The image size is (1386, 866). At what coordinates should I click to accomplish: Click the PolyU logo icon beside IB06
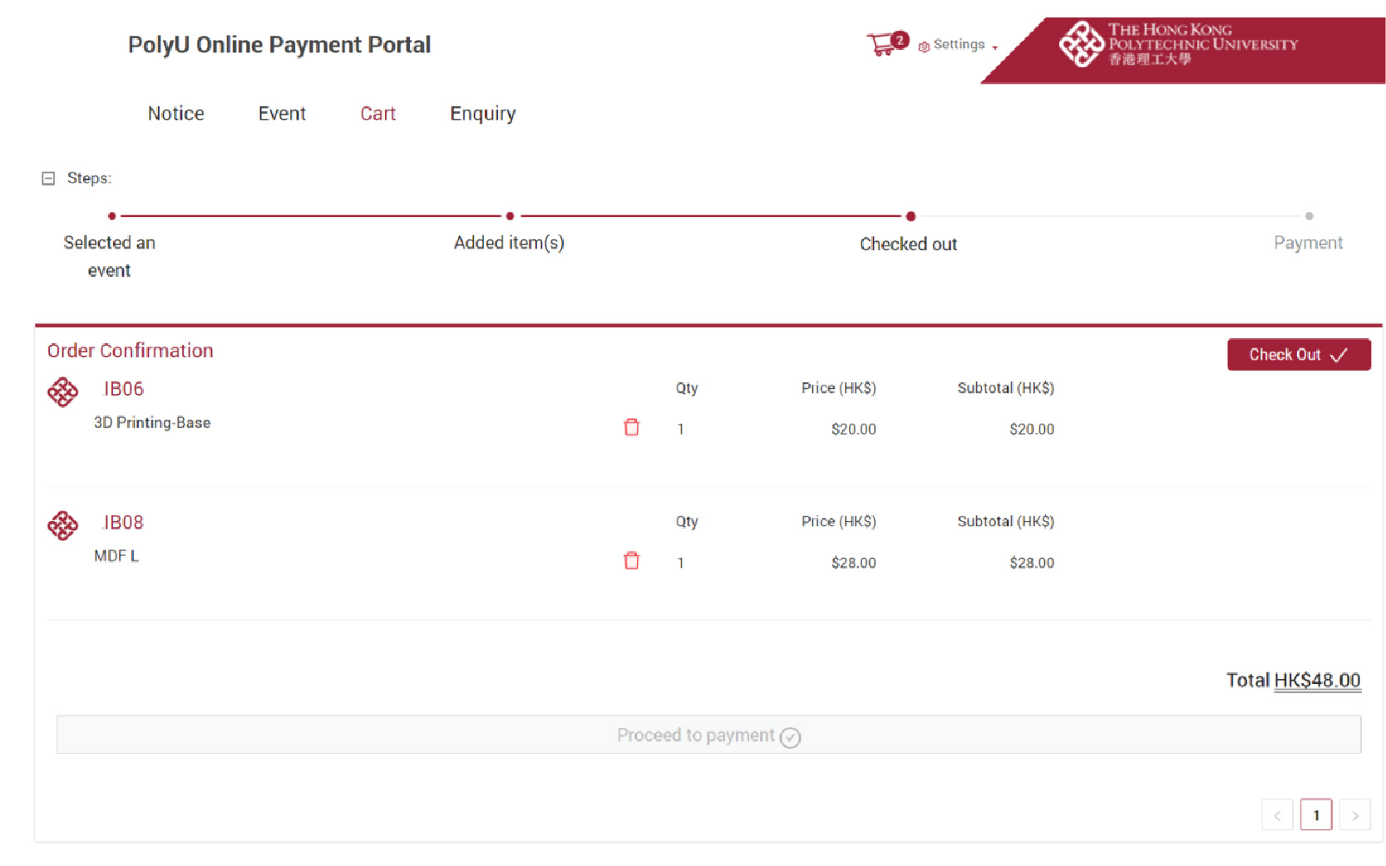coord(62,391)
